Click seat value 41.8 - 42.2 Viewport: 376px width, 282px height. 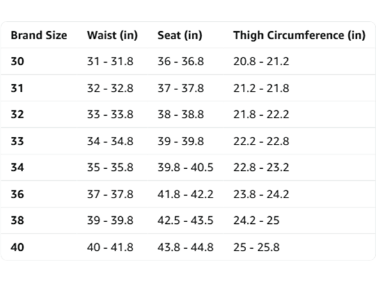pos(185,194)
